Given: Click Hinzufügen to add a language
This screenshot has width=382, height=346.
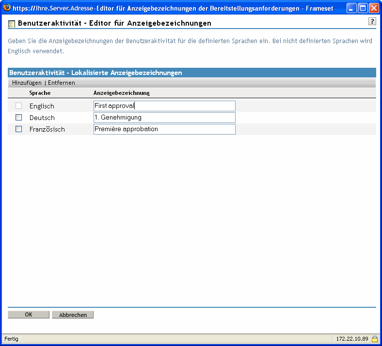Looking at the screenshot, I should click(x=27, y=83).
